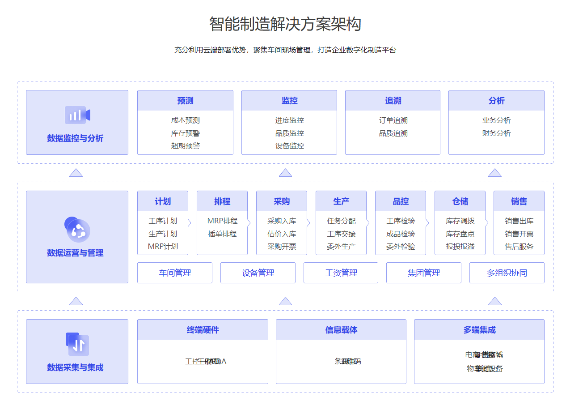Click the MRP排程 item
The height and width of the screenshot is (397, 566).
click(x=222, y=221)
